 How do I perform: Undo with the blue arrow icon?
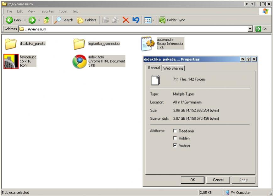pyautogui.click(x=136, y=20)
